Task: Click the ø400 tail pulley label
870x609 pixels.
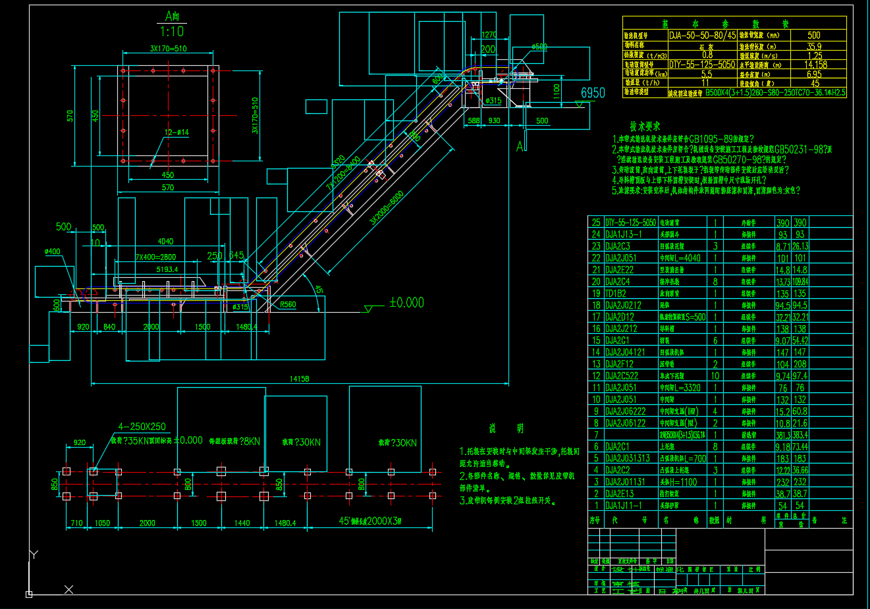Action: point(52,252)
